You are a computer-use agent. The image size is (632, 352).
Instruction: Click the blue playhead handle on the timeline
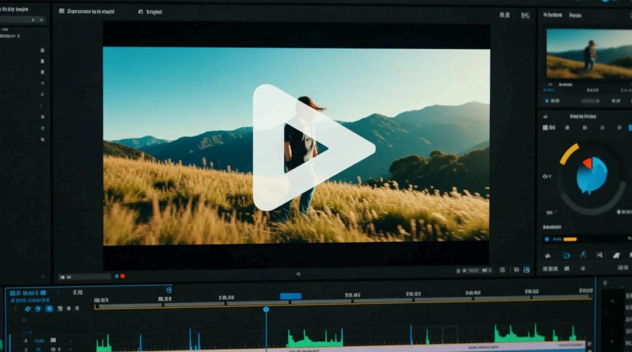click(266, 309)
